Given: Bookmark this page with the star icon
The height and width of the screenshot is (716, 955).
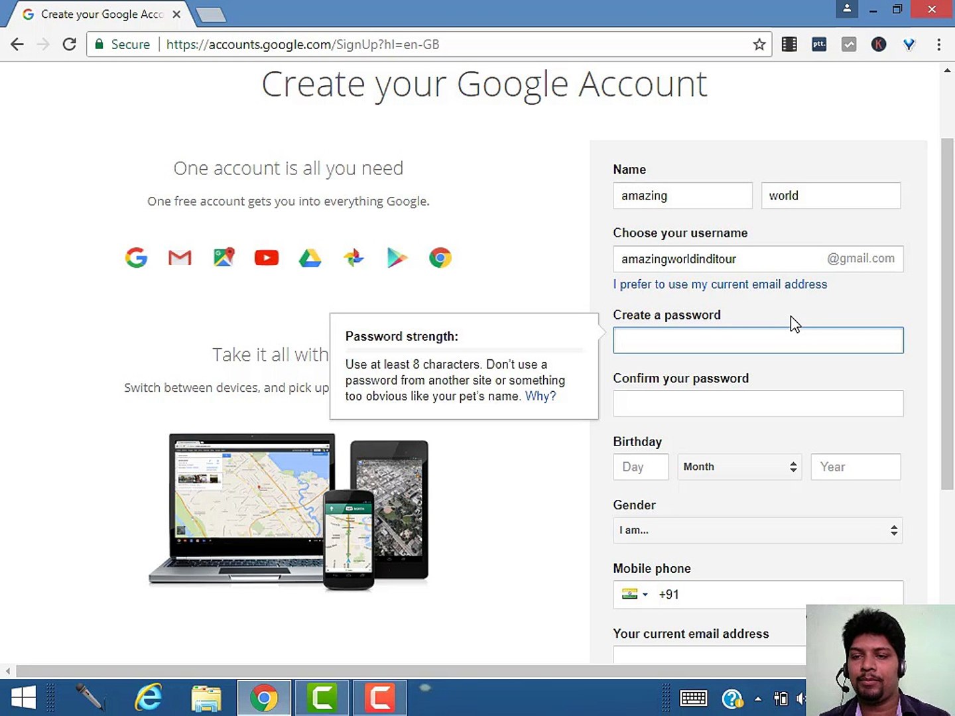Looking at the screenshot, I should tap(759, 44).
